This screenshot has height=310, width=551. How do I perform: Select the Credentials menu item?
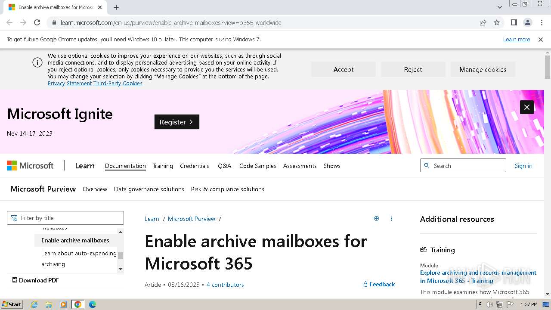pyautogui.click(x=195, y=166)
